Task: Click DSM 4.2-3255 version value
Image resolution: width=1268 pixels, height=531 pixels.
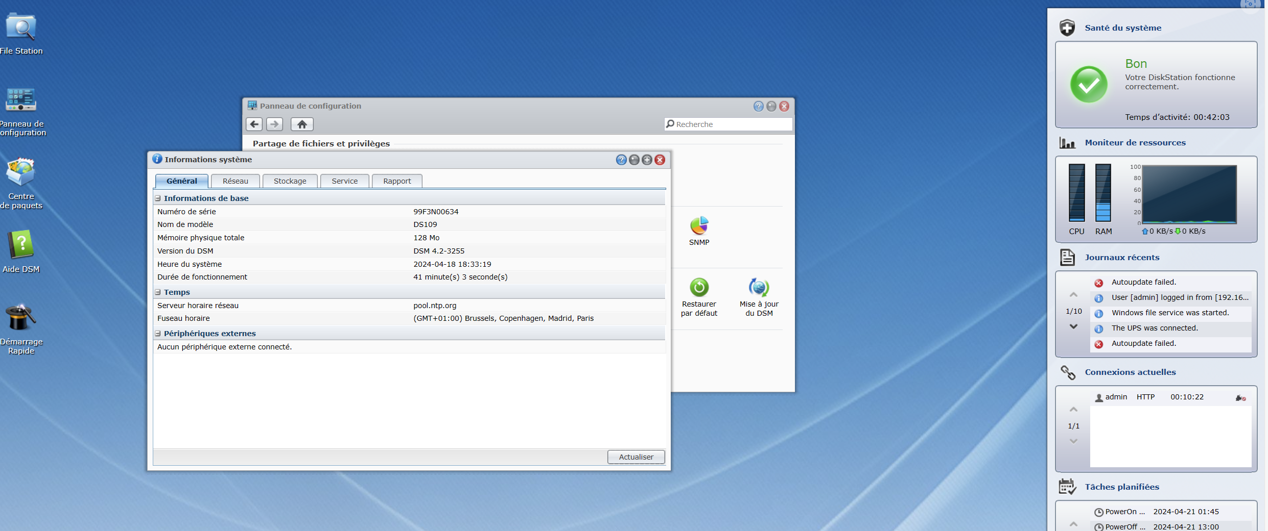Action: [439, 251]
